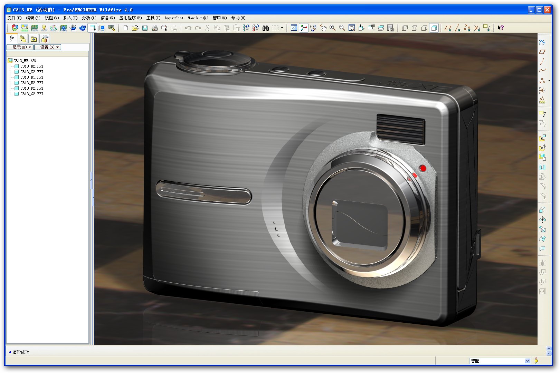Image resolution: width=560 pixels, height=373 pixels.
Task: Click the color appearance editor icon
Action: click(15, 28)
